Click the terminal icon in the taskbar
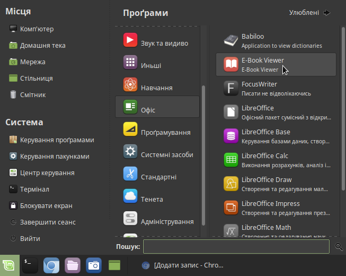This screenshot has width=346, height=276. (30, 265)
